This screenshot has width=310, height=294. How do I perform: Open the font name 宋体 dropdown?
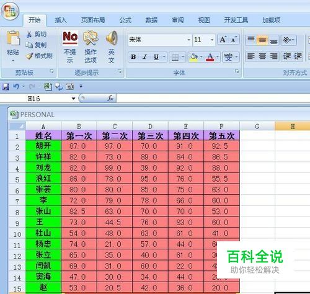tap(188, 40)
